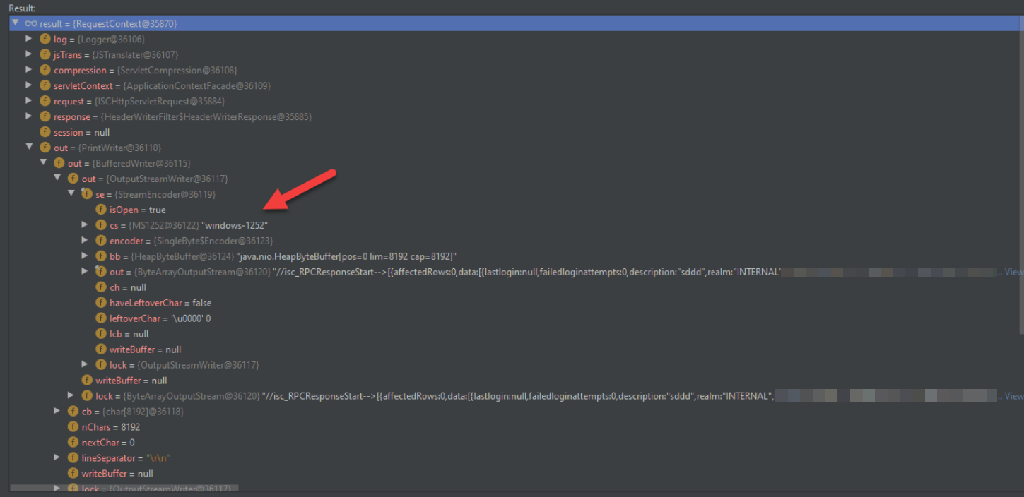Click the field icon beside leftoverChar
The height and width of the screenshot is (497, 1024).
101,319
